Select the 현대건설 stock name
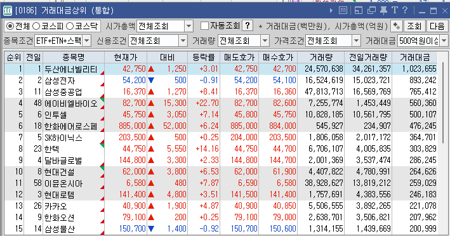 coord(60,172)
